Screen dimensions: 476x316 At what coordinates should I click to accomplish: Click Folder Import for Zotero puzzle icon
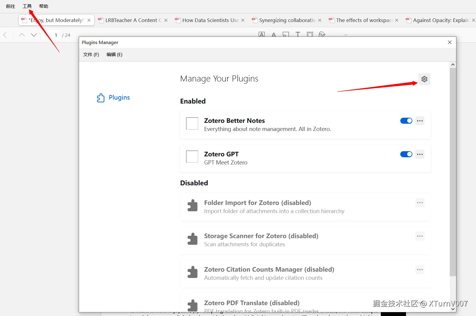click(192, 205)
